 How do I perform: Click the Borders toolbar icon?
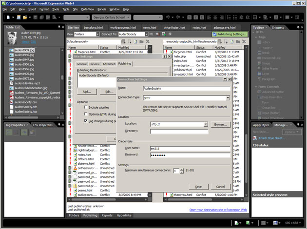pyautogui.click(x=255, y=18)
